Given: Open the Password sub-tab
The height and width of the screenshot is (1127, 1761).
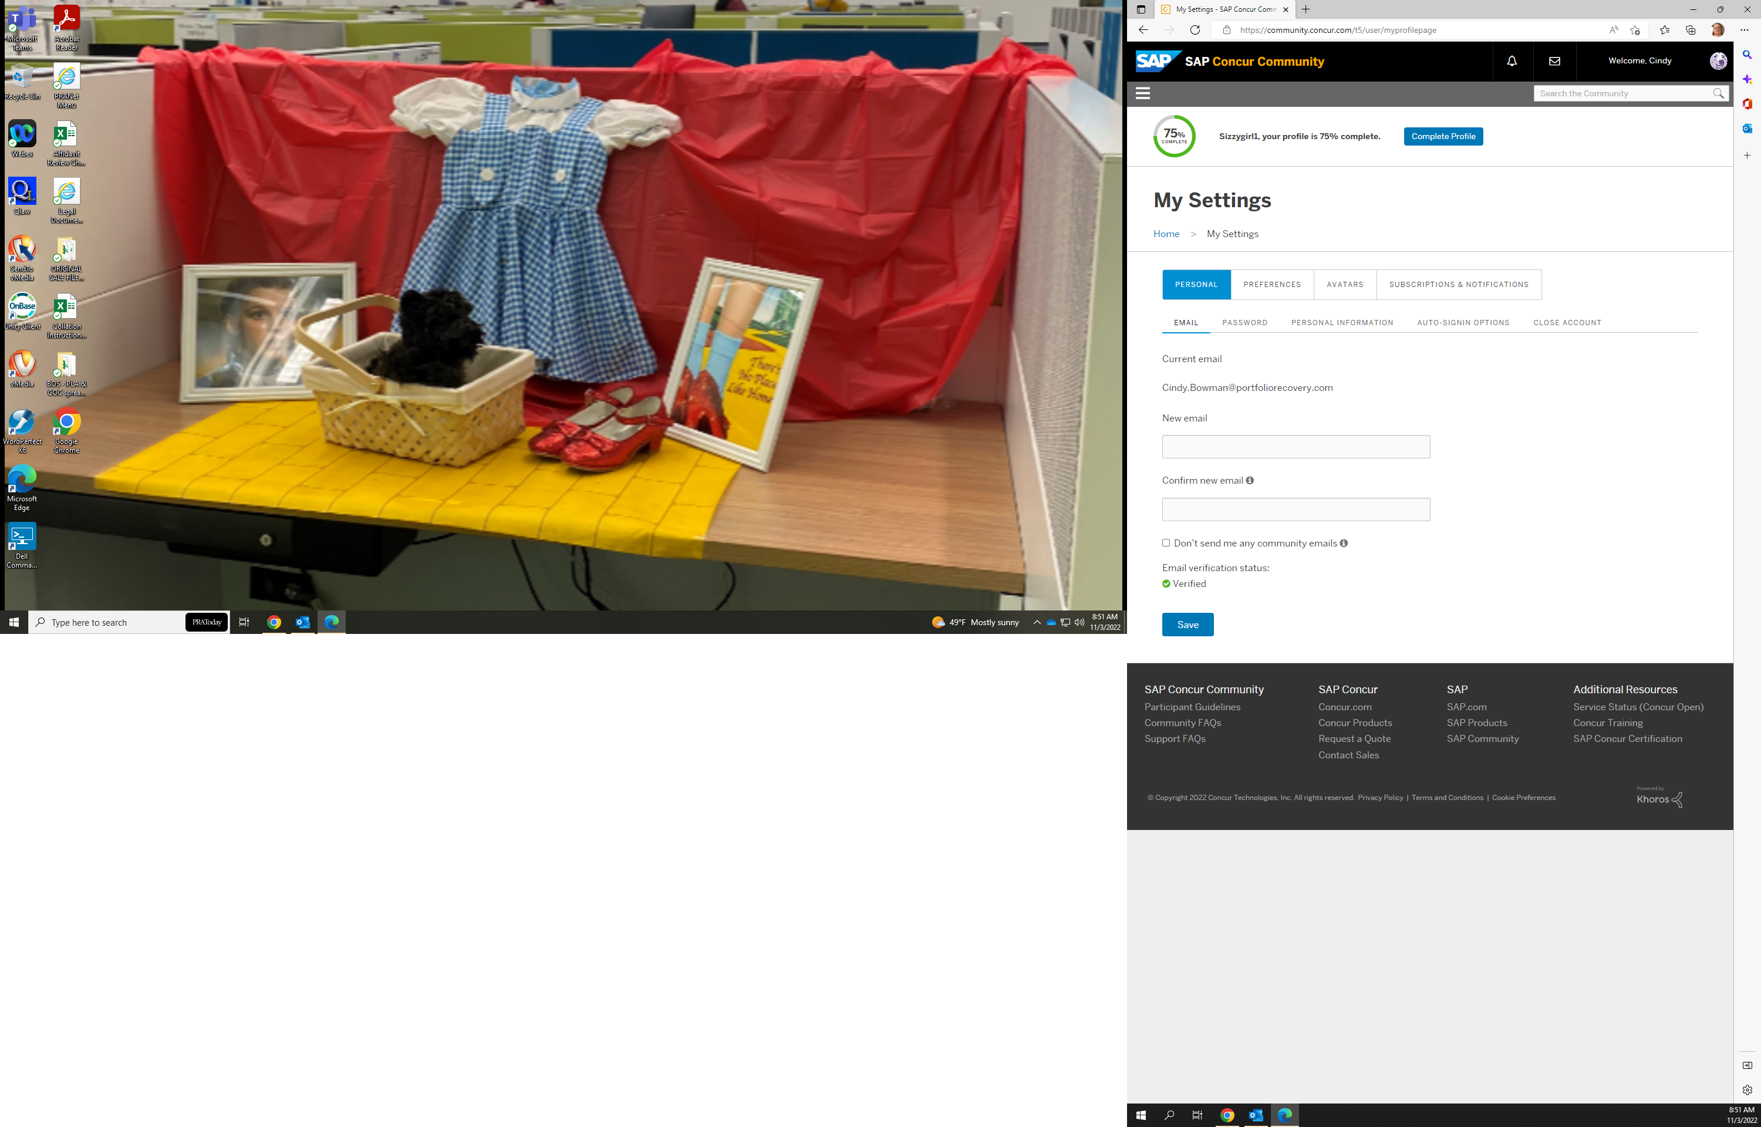Looking at the screenshot, I should (1244, 323).
